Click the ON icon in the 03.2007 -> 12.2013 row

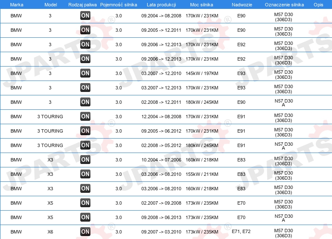coord(85,88)
